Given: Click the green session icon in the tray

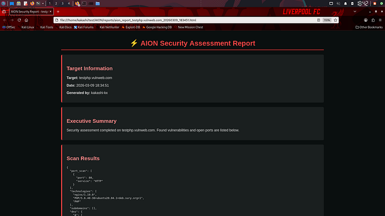Looking at the screenshot, I should click(x=382, y=3).
